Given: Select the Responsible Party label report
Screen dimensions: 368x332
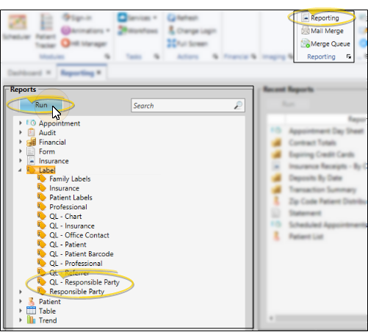Looking at the screenshot, I should (77, 292).
